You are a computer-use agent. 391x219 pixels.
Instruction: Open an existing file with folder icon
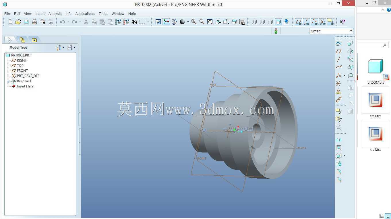[18, 22]
